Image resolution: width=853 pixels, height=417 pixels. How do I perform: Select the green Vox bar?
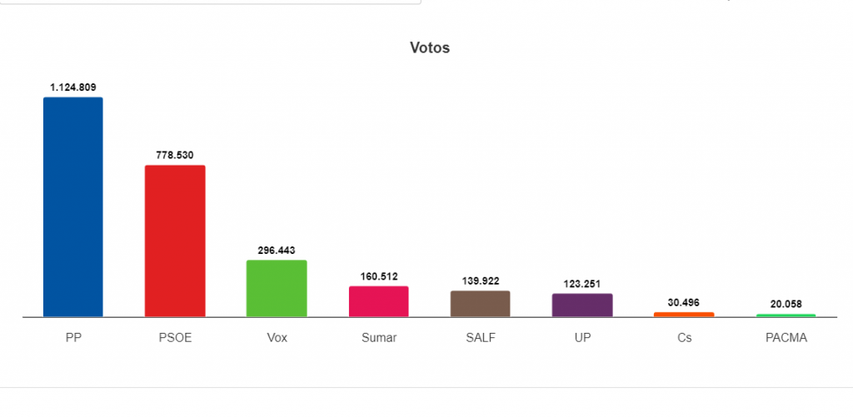[x=277, y=288]
